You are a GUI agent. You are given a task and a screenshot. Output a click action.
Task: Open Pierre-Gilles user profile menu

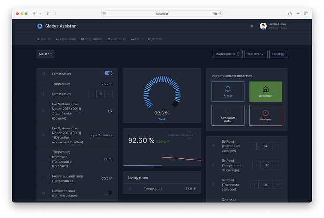(273, 26)
